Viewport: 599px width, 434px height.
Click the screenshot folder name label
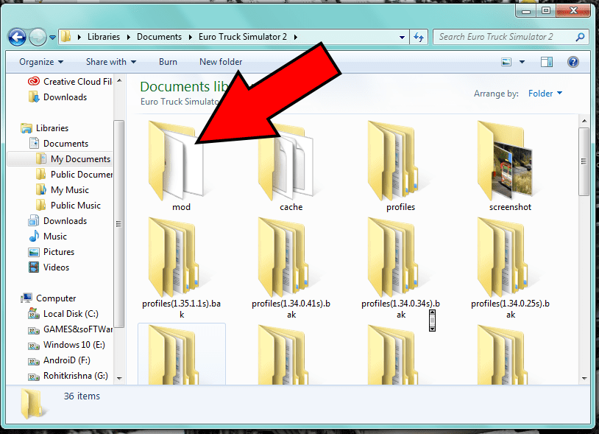pyautogui.click(x=511, y=207)
